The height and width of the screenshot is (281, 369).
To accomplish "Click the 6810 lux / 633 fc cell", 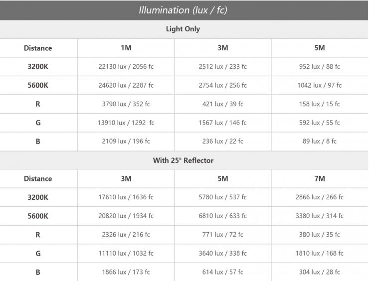I will 223,216.
